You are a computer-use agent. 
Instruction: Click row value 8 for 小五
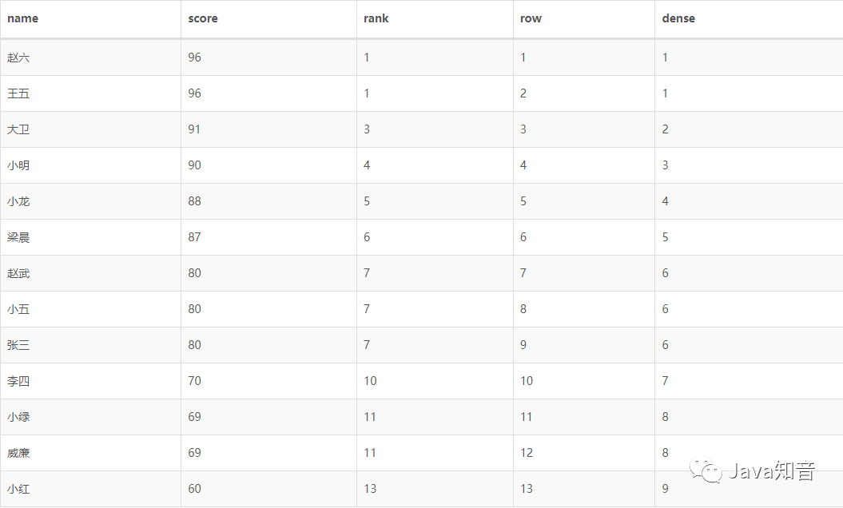[523, 309]
